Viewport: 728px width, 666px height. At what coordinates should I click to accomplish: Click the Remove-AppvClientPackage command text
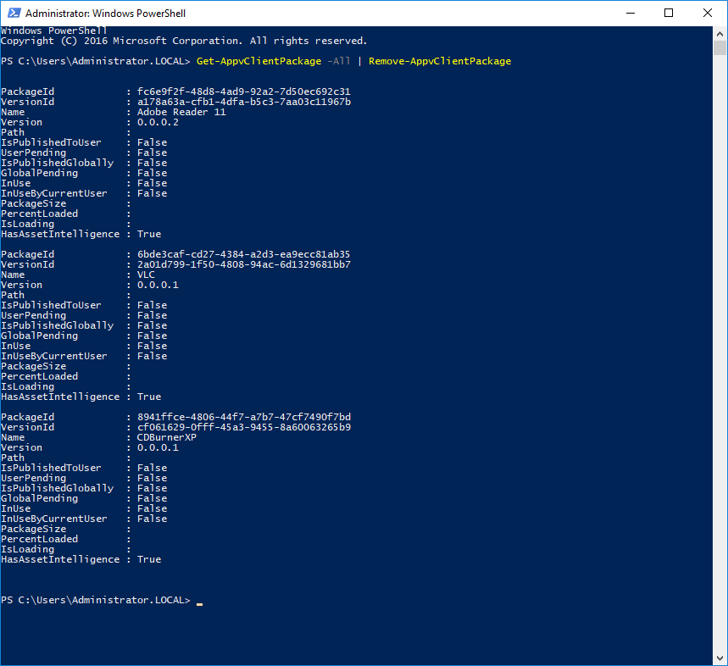440,61
